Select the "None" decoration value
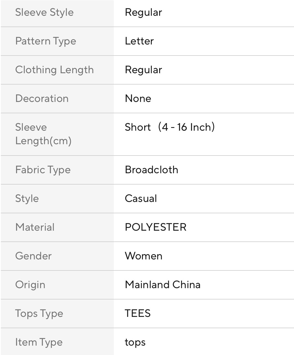The width and height of the screenshot is (294, 355). point(138,99)
